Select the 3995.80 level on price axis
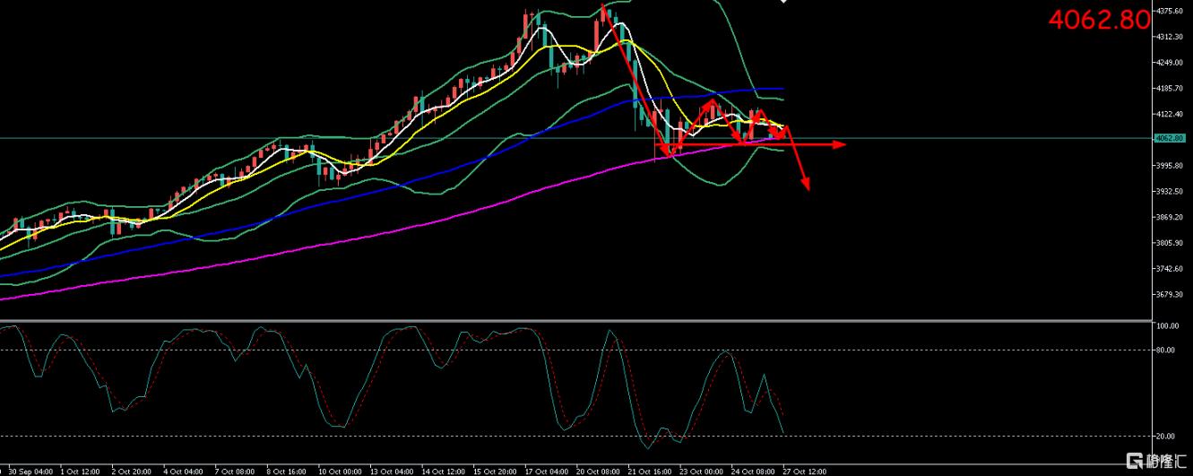 click(x=1169, y=166)
